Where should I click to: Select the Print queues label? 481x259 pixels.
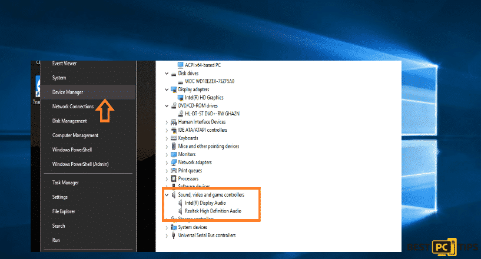(190, 171)
